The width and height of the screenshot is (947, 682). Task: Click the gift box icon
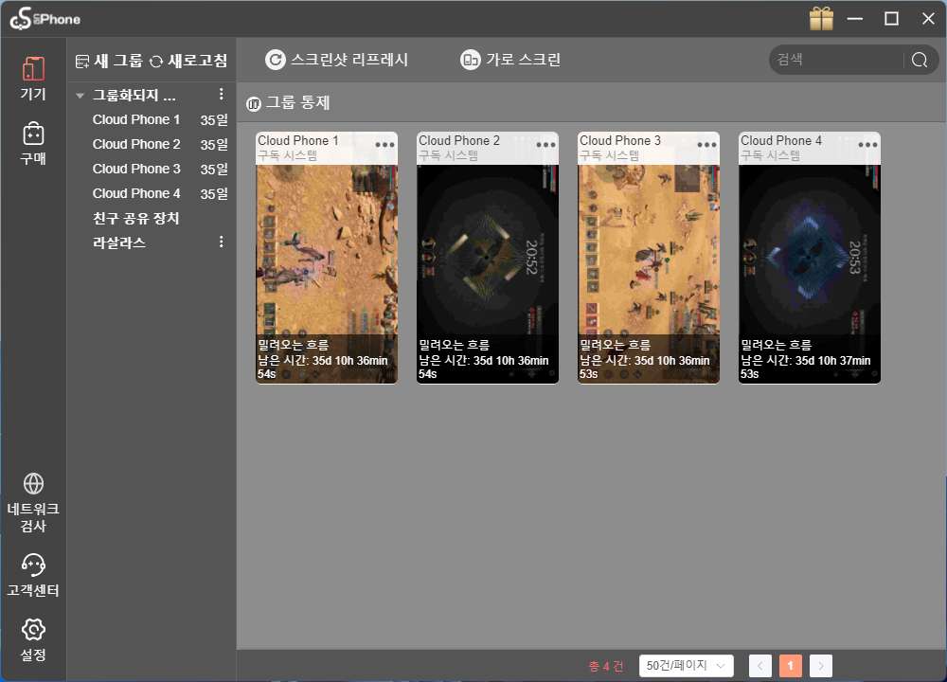click(x=821, y=19)
